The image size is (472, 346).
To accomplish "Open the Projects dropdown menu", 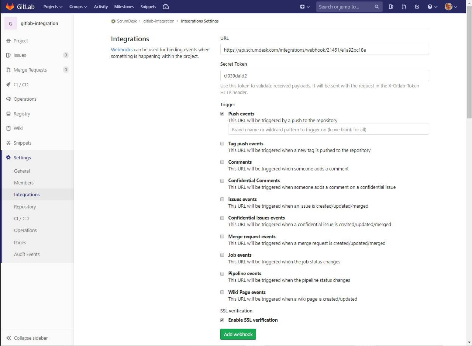I will pos(53,7).
